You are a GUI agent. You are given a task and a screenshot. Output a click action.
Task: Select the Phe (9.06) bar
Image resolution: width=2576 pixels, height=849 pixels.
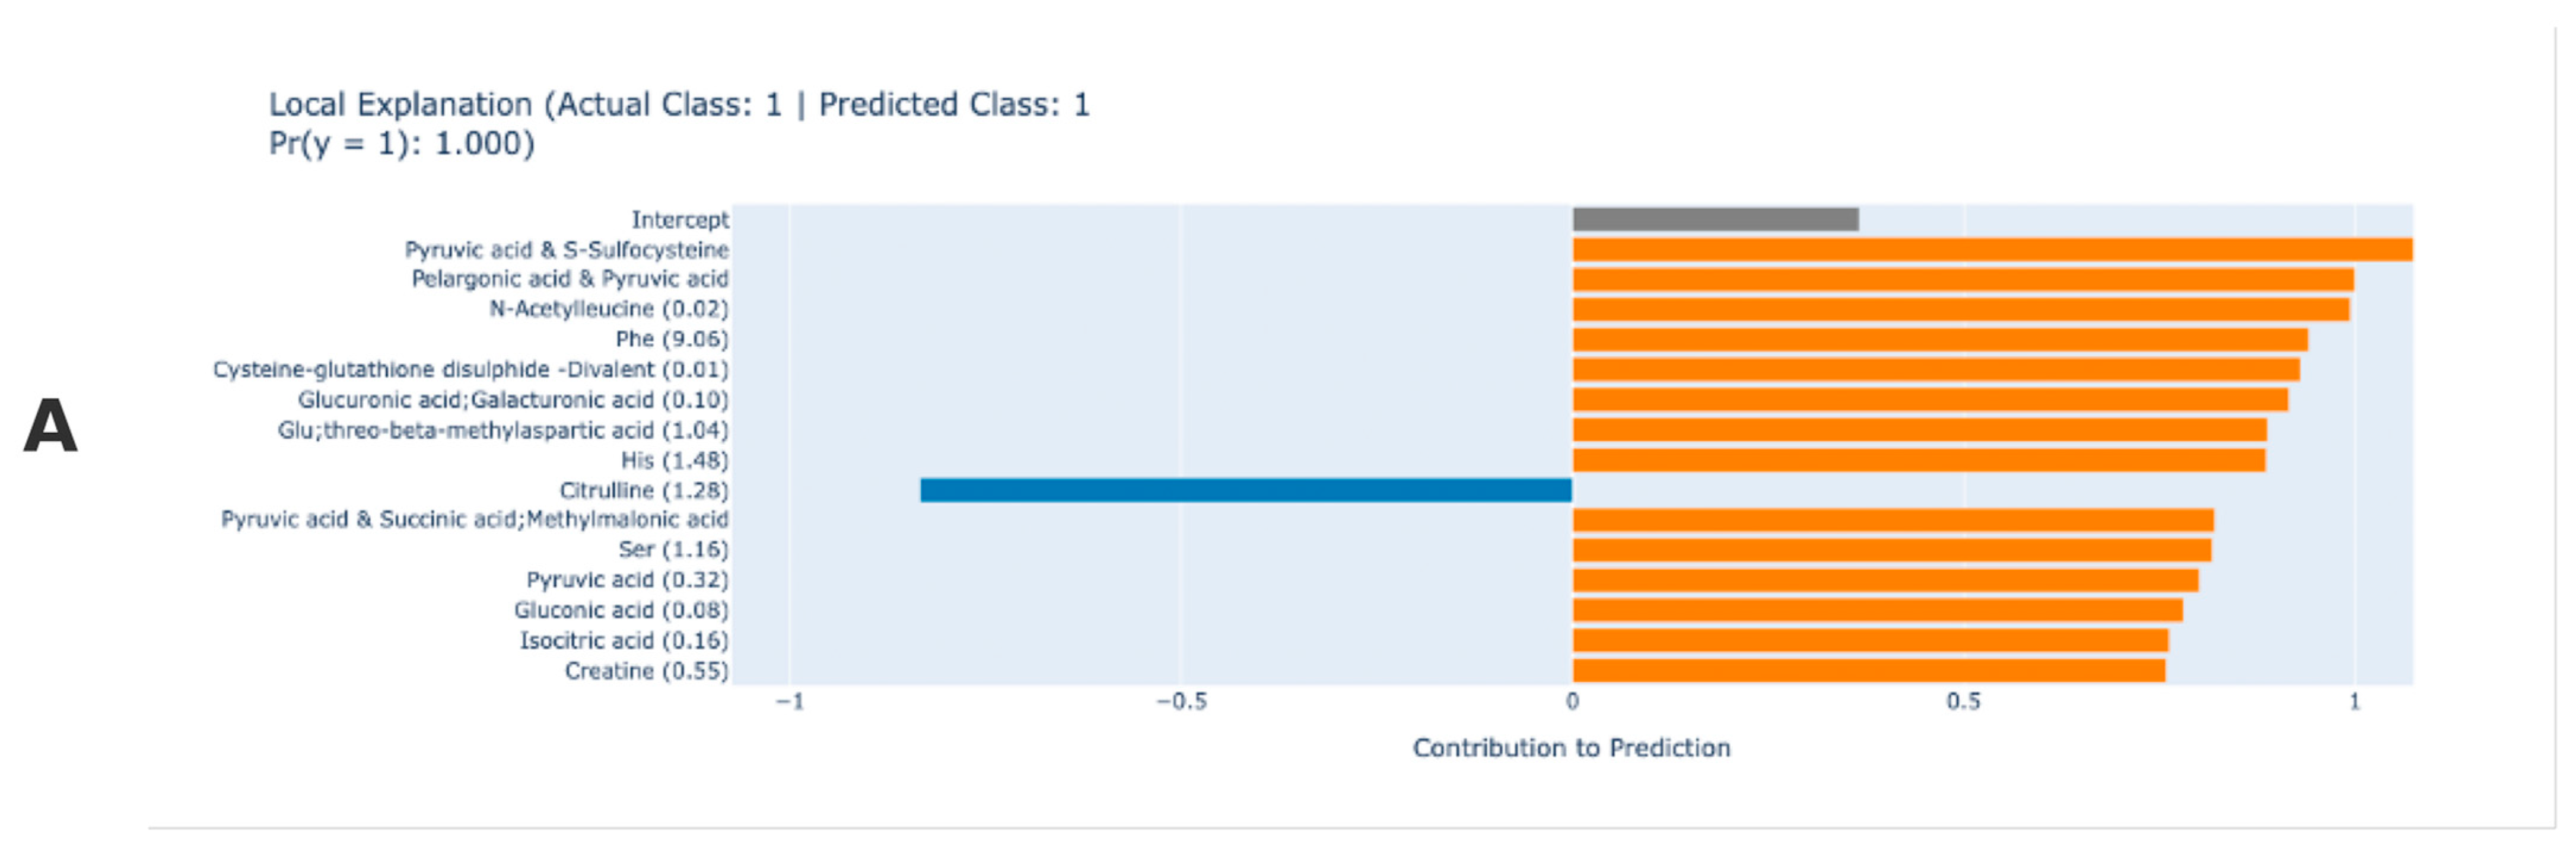coord(1940,340)
